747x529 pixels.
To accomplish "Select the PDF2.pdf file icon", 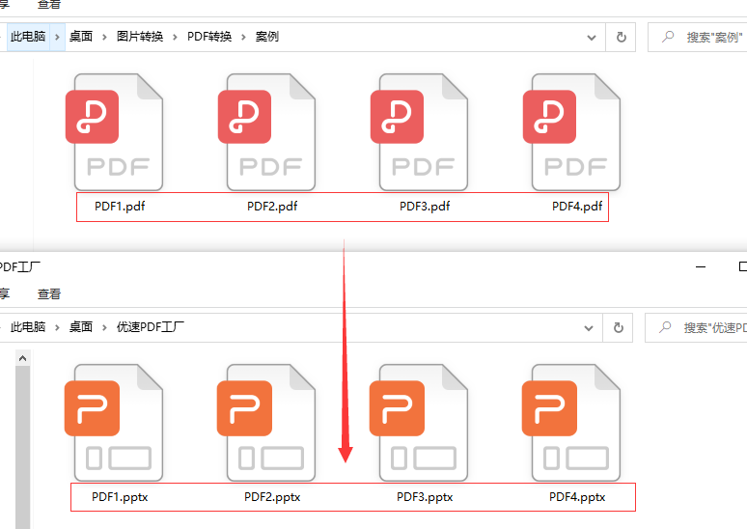I will pyautogui.click(x=266, y=132).
